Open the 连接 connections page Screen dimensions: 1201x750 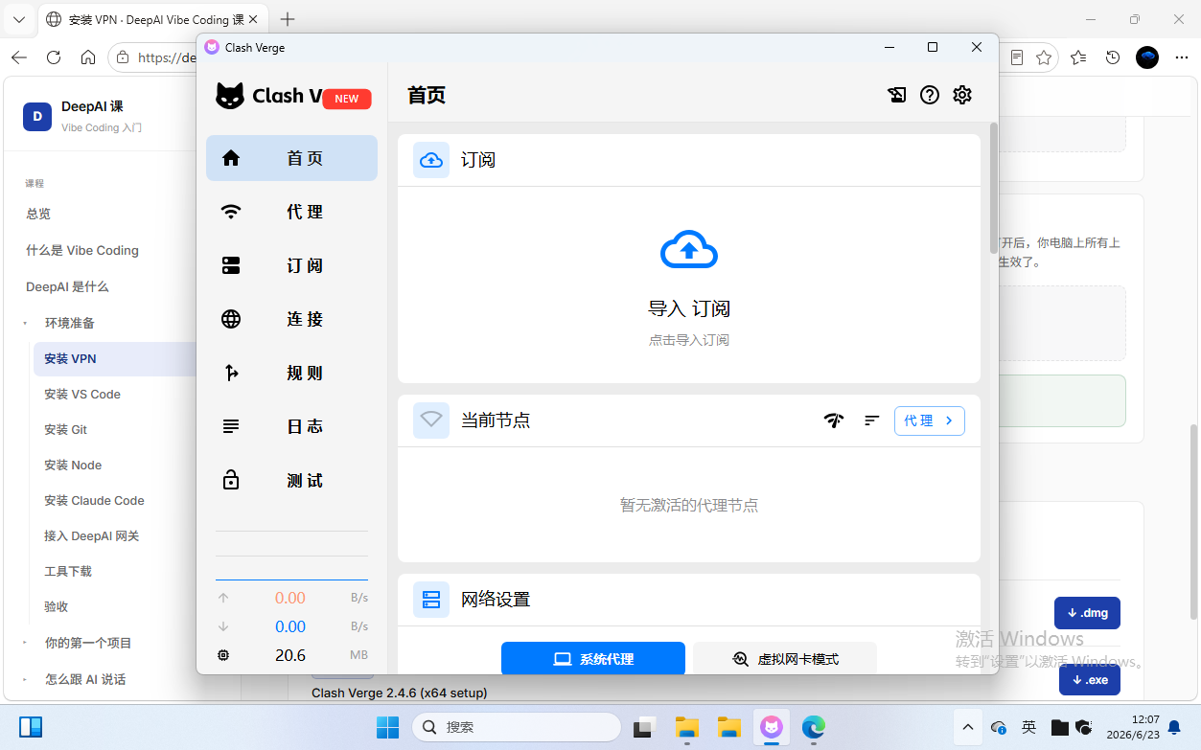click(x=291, y=319)
